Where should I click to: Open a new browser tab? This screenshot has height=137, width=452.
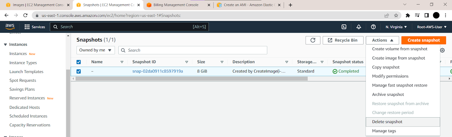[290, 5]
